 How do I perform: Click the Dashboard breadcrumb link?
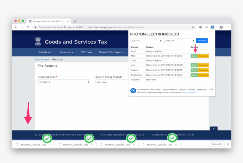click(x=42, y=59)
